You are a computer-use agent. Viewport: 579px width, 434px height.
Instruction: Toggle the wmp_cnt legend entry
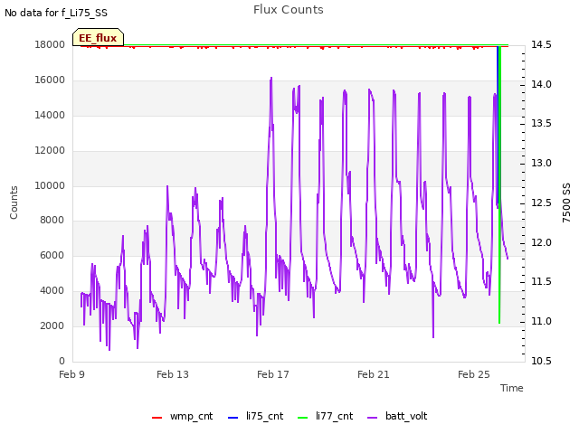[x=183, y=416]
